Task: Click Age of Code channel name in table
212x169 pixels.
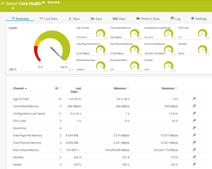Action: (21, 99)
